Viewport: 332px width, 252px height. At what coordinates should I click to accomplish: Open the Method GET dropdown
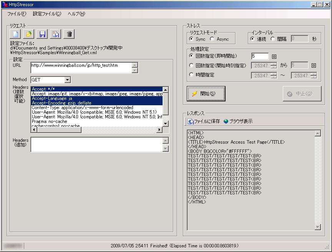[x=68, y=80]
